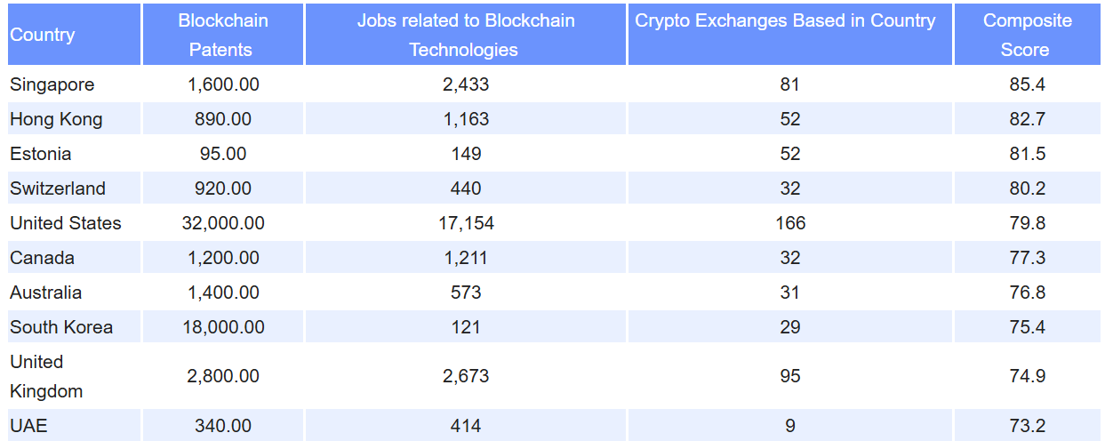The image size is (1105, 441).
Task: Click the United Kingdom country cell
Action: [x=46, y=376]
